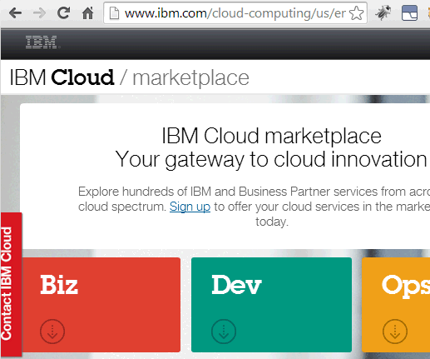Click the window-layout extension icon
Screen dimensions: 430x359
point(409,13)
